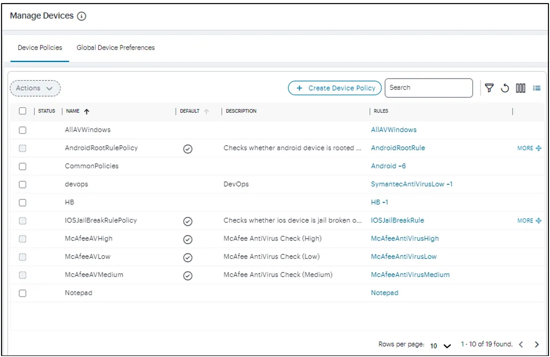The height and width of the screenshot is (357, 550).
Task: Open the SymantecAntiVirusLow rule link
Action: pyautogui.click(x=411, y=184)
